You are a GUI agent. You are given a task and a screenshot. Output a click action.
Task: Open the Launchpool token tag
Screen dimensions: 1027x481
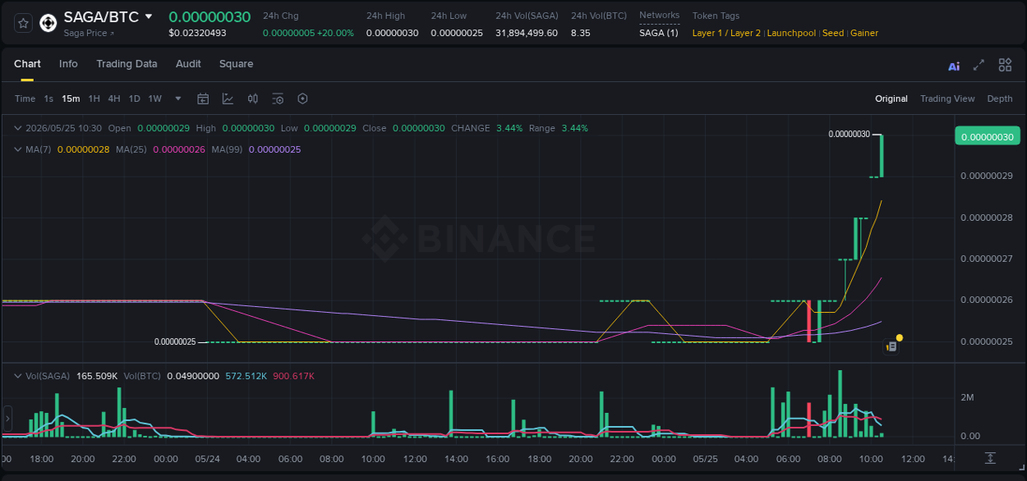791,33
